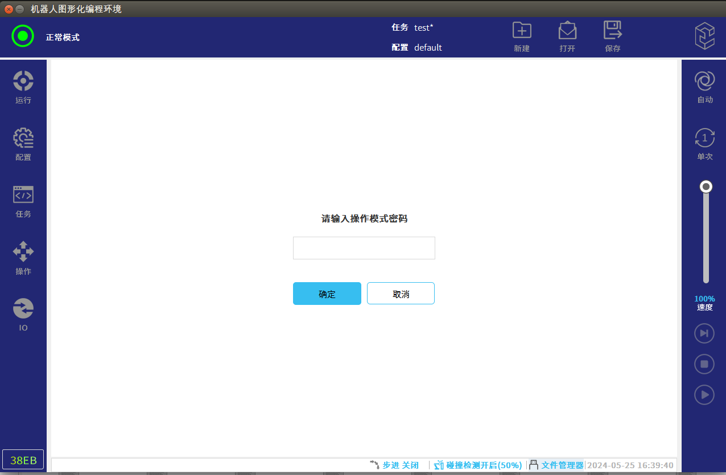Screen dimensions: 726x475
Task: Open the IO panel icon
Action: pos(23,309)
